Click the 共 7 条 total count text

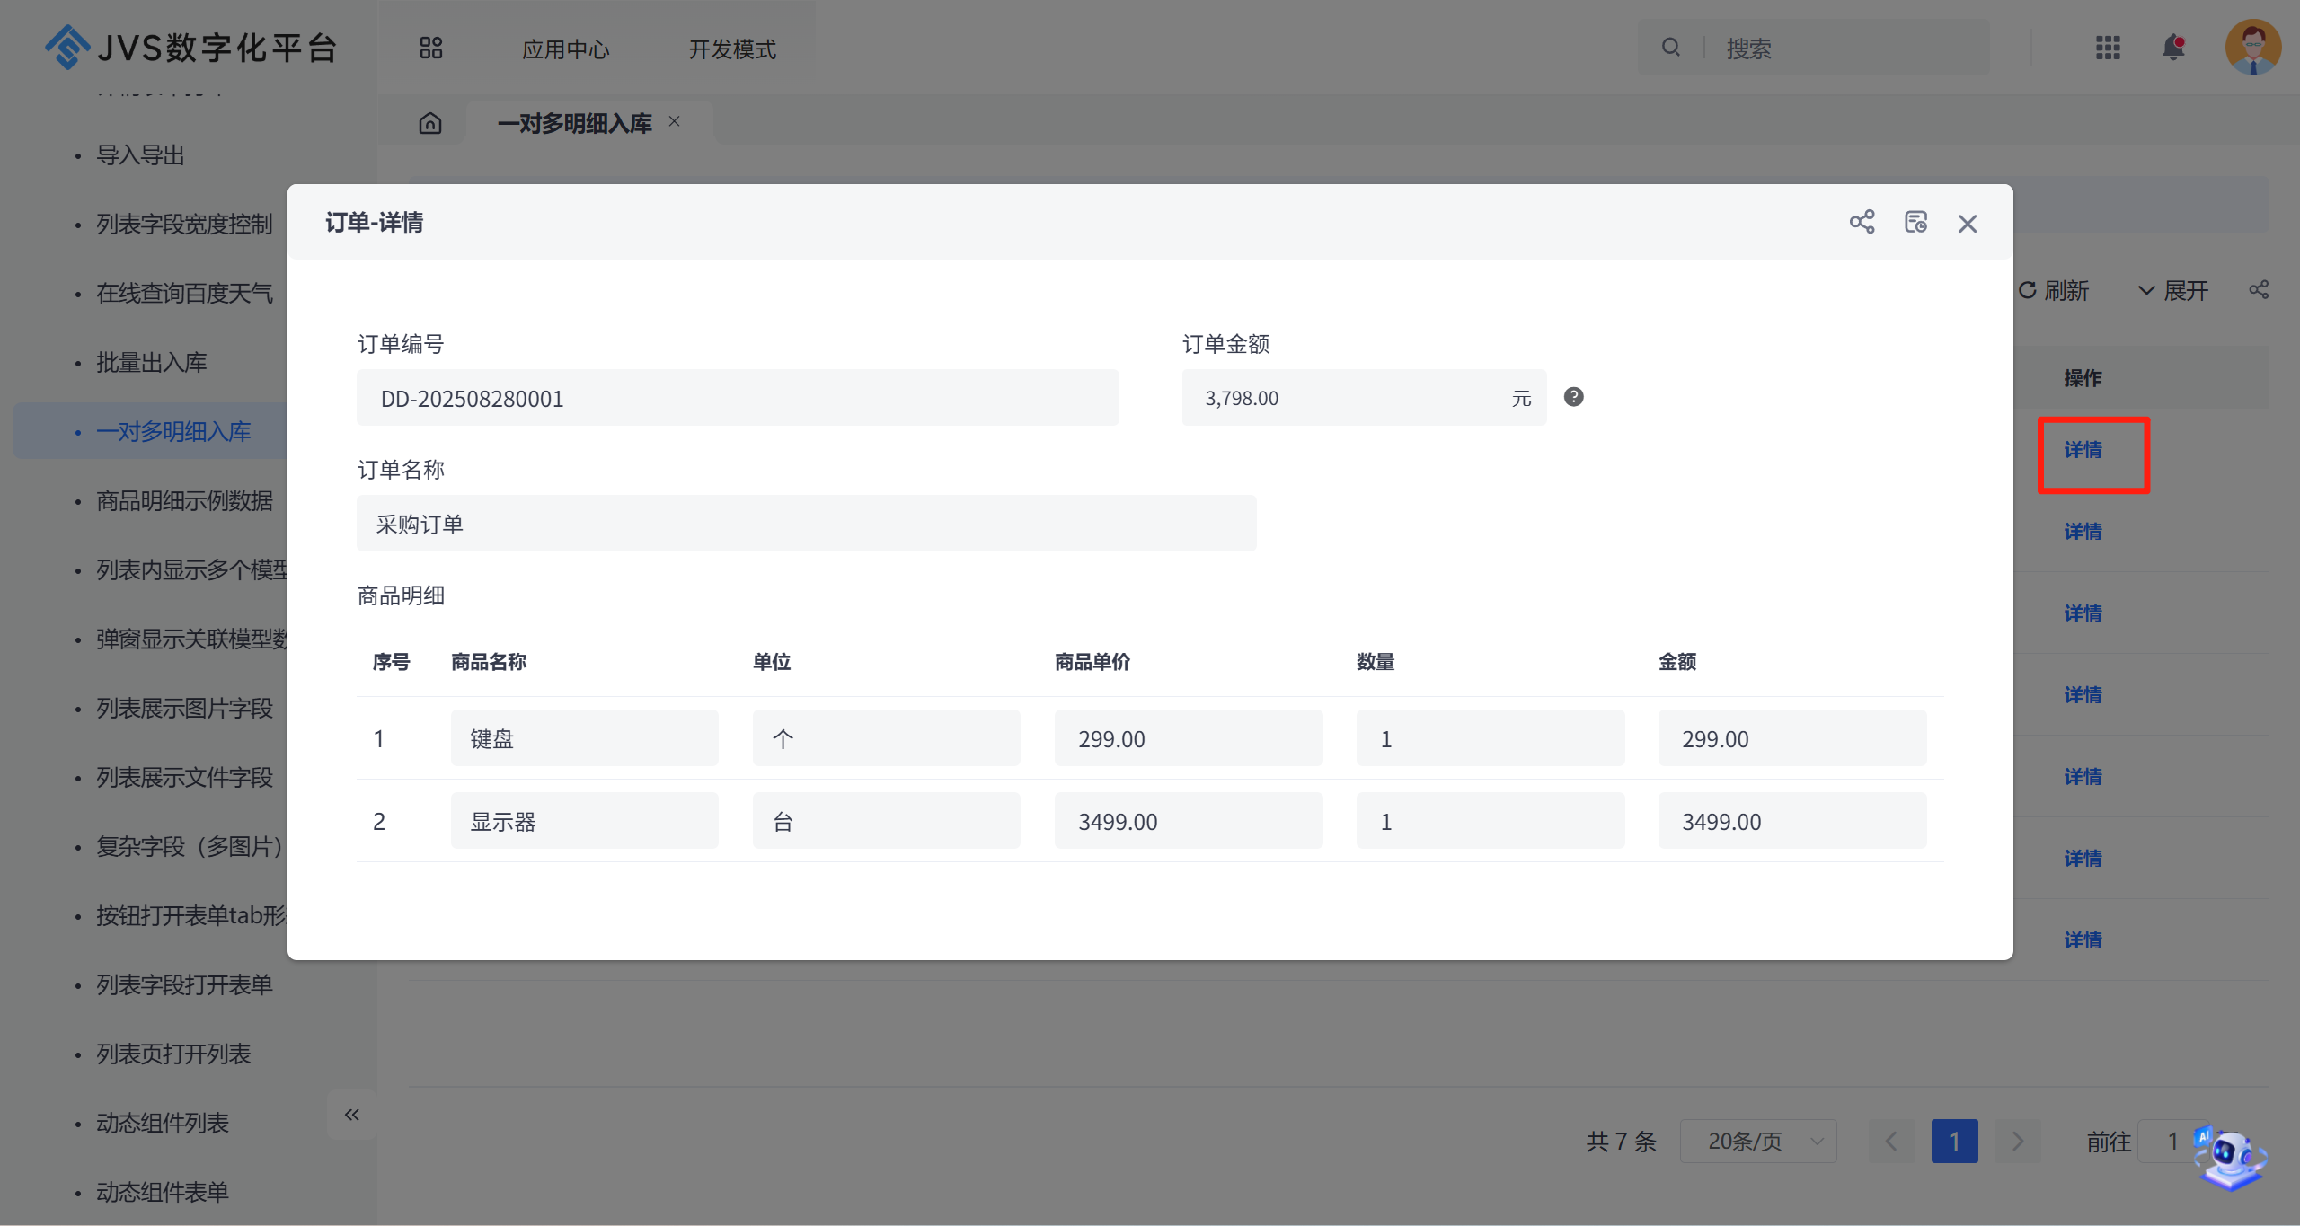(1621, 1142)
